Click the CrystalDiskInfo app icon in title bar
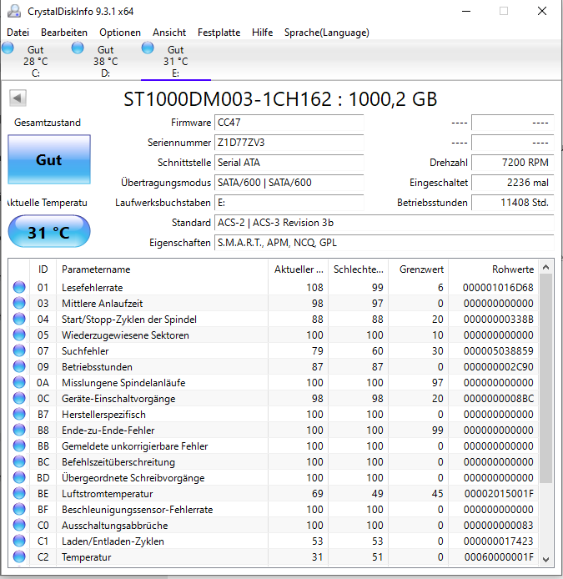The image size is (563, 579). [x=14, y=11]
